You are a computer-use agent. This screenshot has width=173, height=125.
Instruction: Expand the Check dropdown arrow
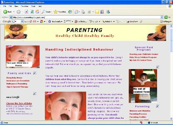pos(99,22)
